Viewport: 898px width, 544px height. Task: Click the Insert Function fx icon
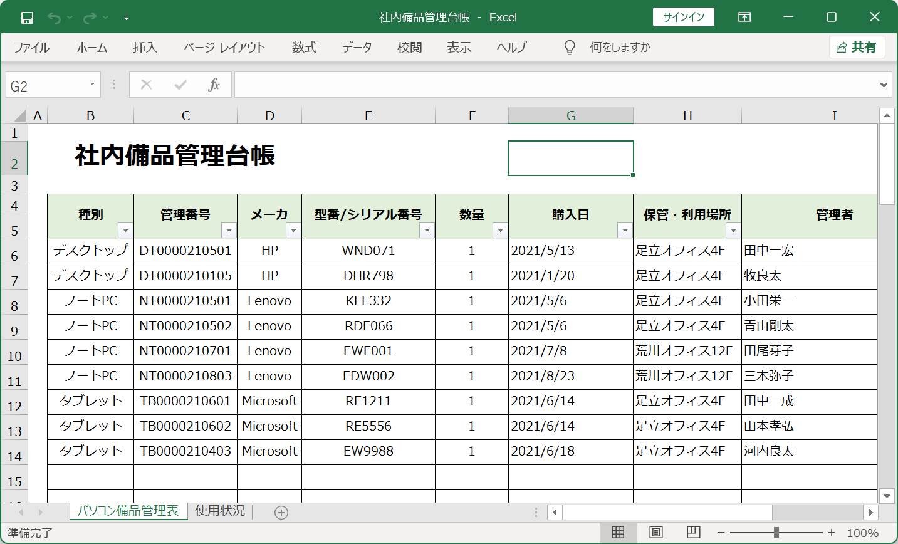tap(214, 85)
